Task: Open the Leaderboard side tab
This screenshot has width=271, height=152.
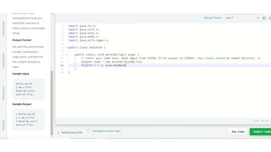Action: (x=3, y=61)
